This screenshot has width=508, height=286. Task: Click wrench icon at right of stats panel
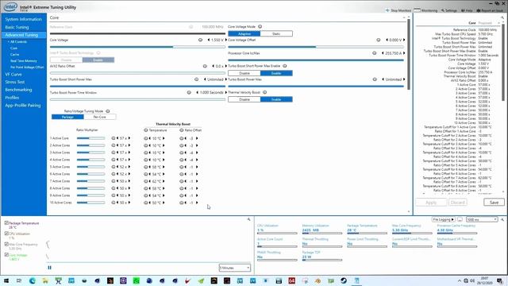(502, 219)
